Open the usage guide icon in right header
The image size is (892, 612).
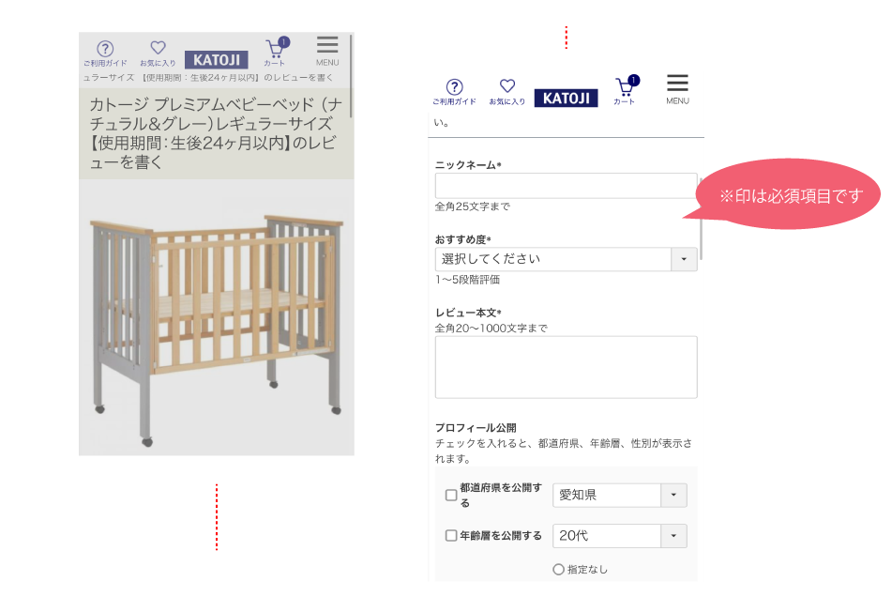click(454, 92)
